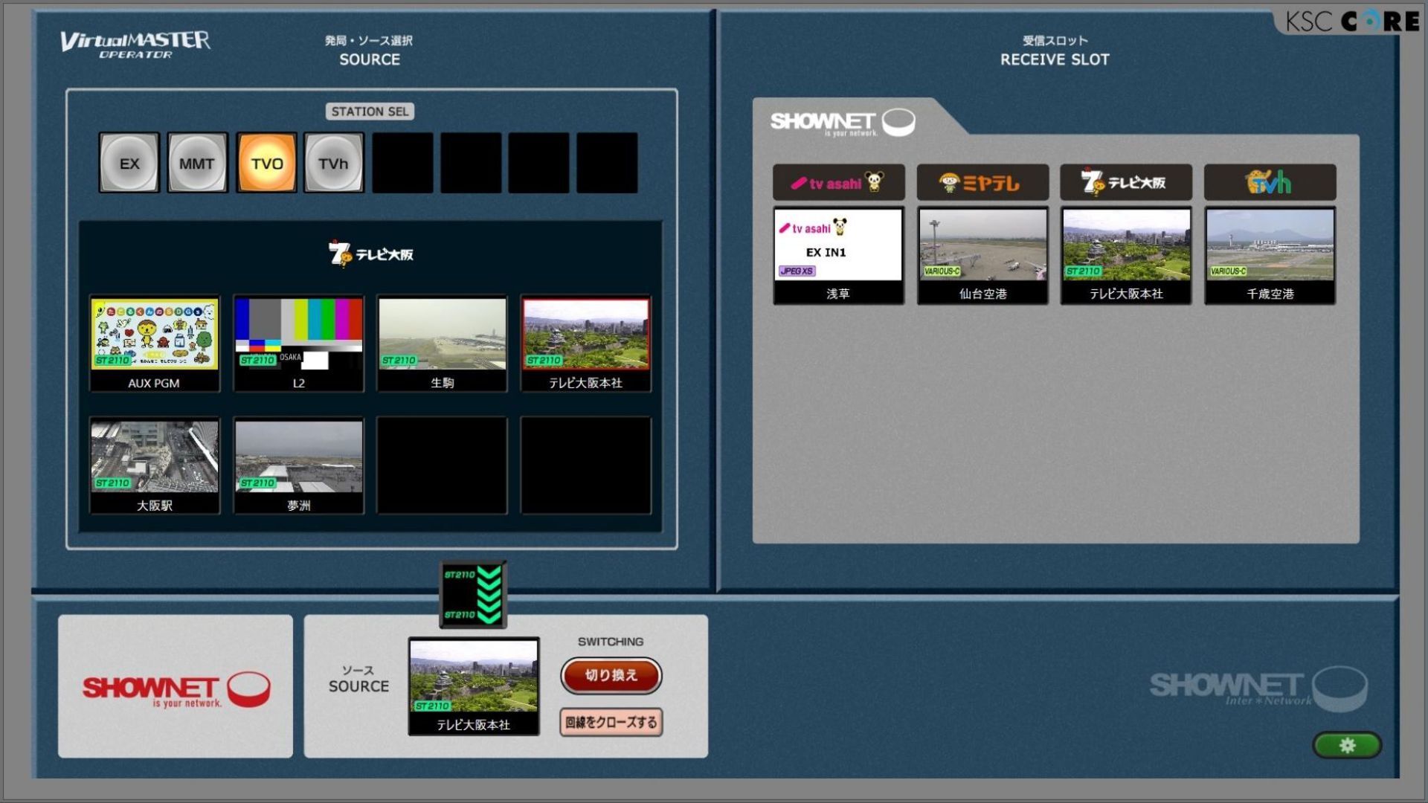The image size is (1428, 803).
Task: Click the ST2110 green arrows indicator
Action: pos(473,595)
